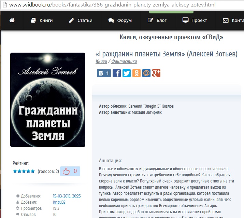The width and height of the screenshot is (244, 218).
Task: Click the user icon beside Добавил
Action: coord(18,202)
